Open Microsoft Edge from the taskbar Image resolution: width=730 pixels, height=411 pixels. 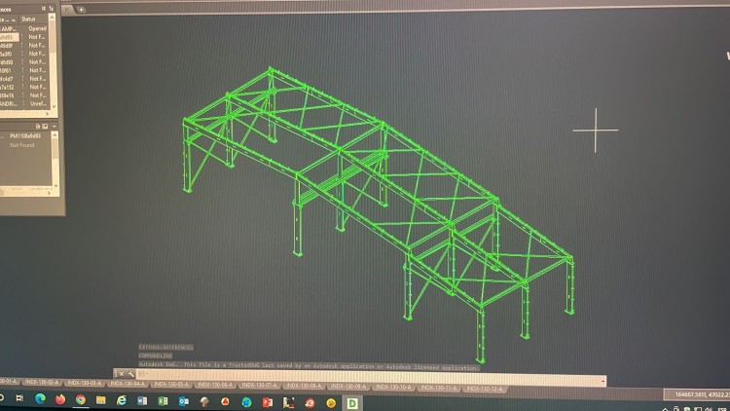[40, 399]
